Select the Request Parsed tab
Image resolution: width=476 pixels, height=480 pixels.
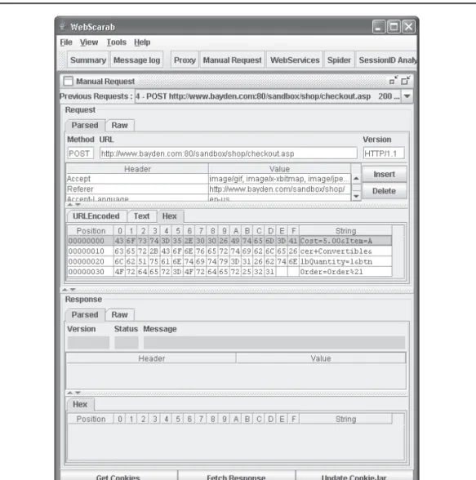pyautogui.click(x=85, y=125)
